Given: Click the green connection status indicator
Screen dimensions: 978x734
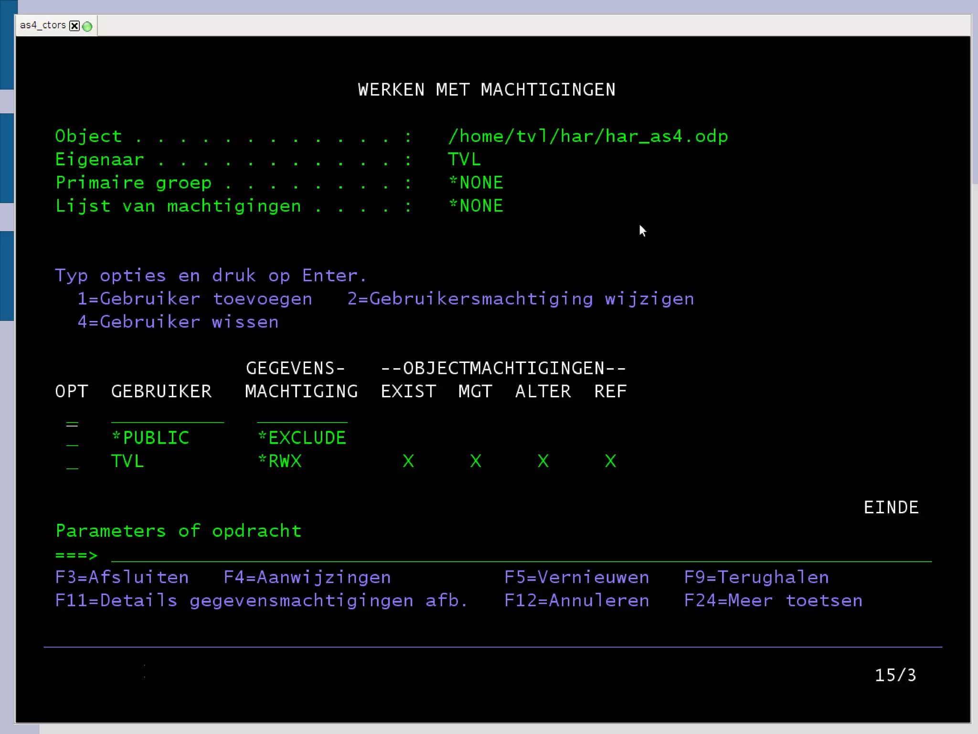Looking at the screenshot, I should point(87,26).
